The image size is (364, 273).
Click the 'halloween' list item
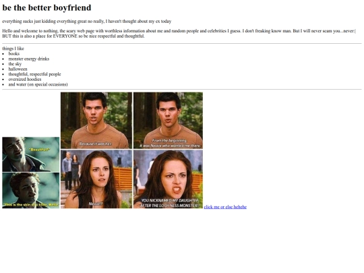[18, 69]
